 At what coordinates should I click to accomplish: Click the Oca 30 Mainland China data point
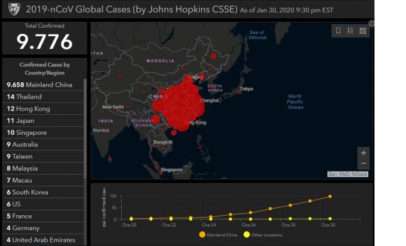click(x=330, y=196)
